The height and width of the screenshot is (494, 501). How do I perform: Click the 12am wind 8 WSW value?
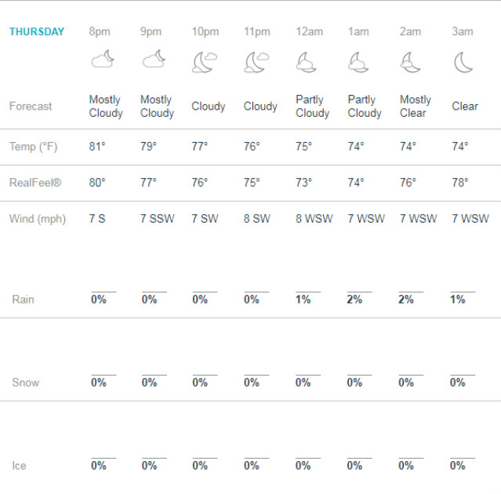coord(314,219)
